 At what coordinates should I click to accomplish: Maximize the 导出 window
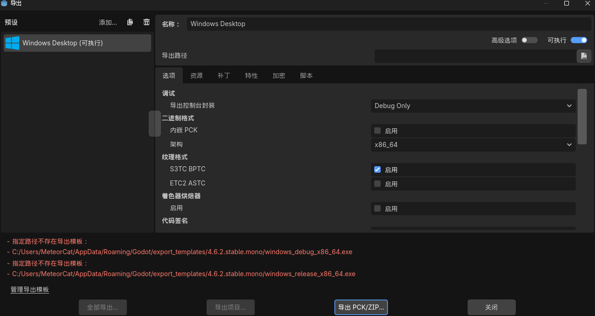click(x=567, y=3)
